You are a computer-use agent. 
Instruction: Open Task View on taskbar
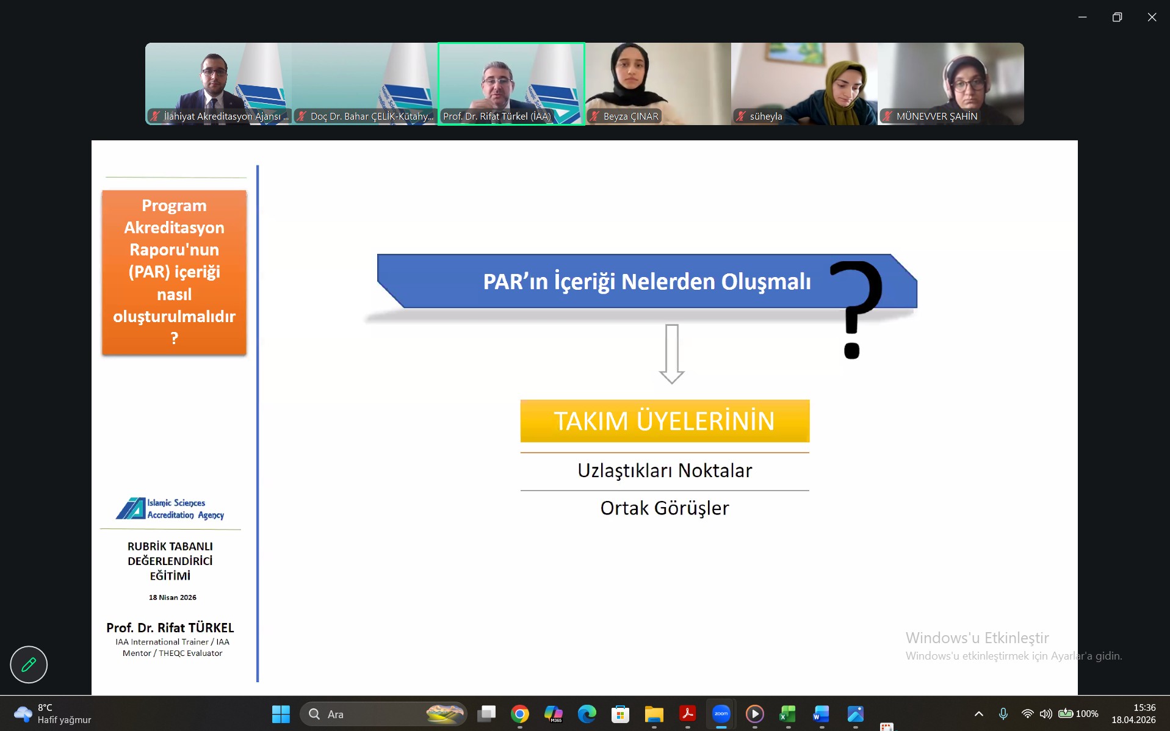click(486, 713)
